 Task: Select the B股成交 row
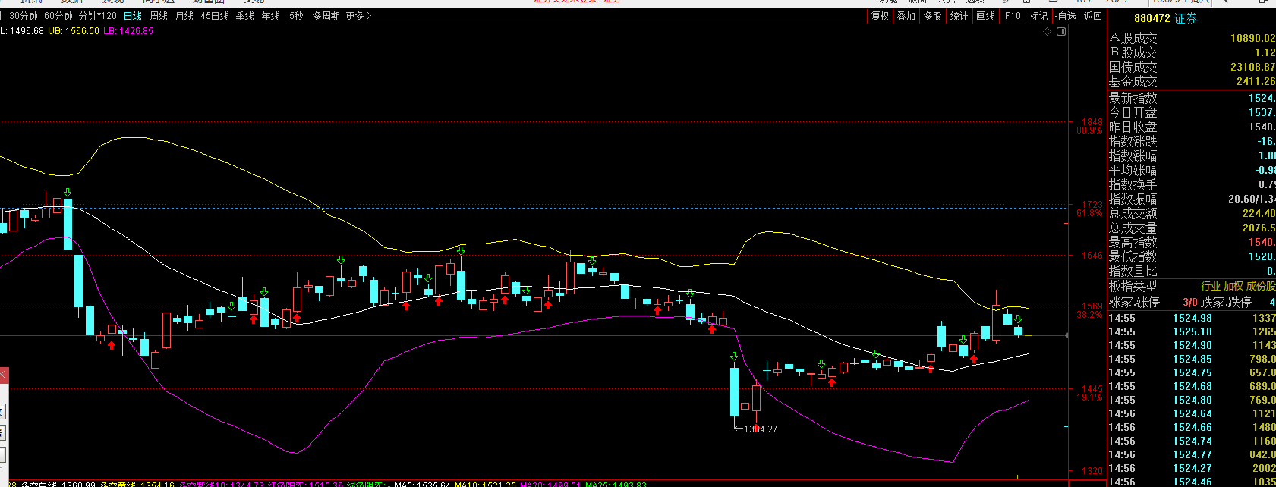pyautogui.click(x=1192, y=52)
